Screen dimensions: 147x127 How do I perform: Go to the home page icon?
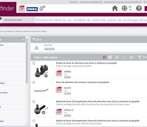coord(115,8)
